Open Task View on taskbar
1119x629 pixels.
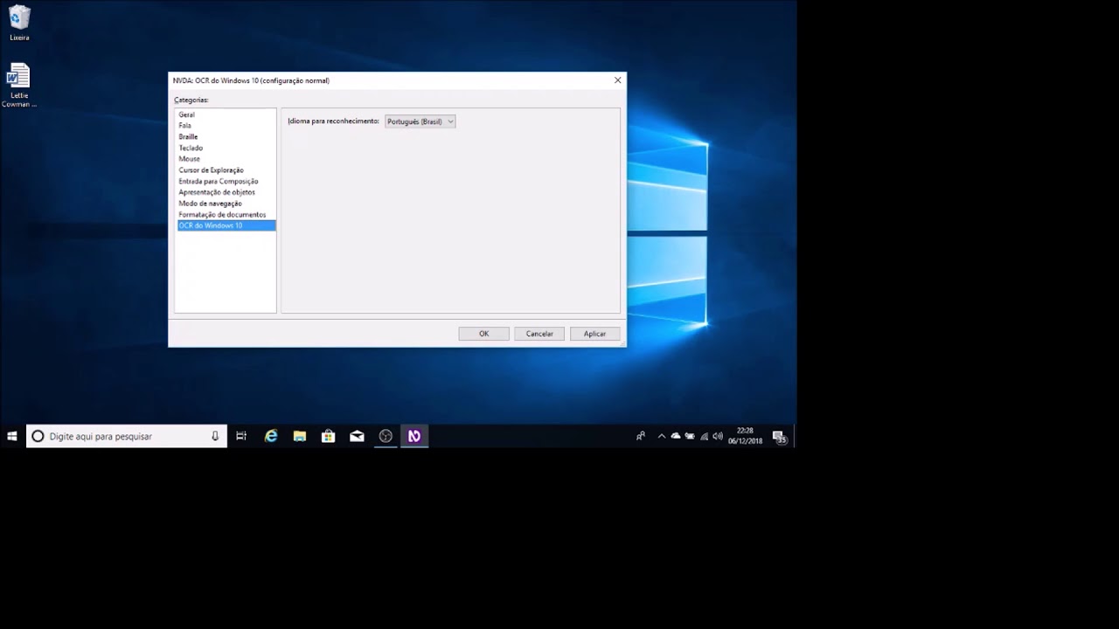point(241,436)
